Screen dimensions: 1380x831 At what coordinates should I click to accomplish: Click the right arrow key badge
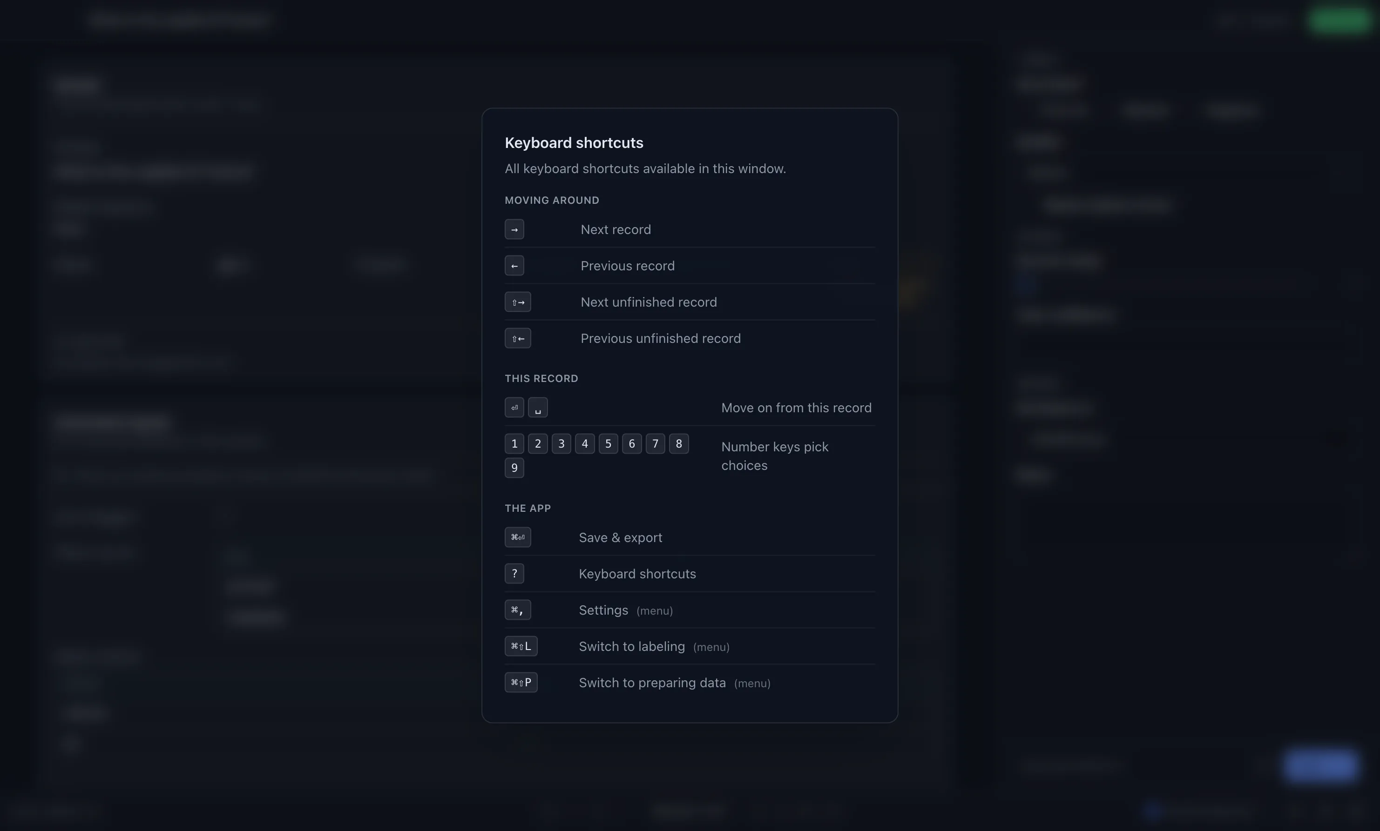coord(514,229)
